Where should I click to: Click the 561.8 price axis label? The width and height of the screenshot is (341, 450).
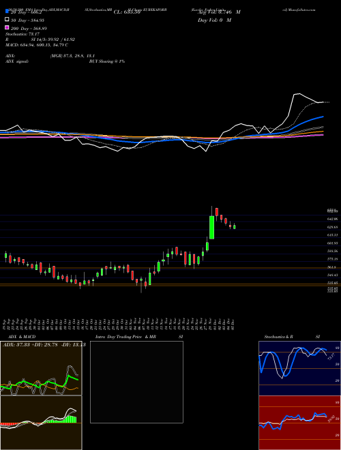pyautogui.click(x=332, y=267)
